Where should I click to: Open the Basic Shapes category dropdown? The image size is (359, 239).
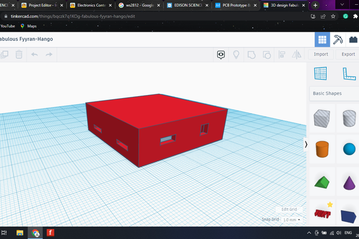[x=334, y=93]
